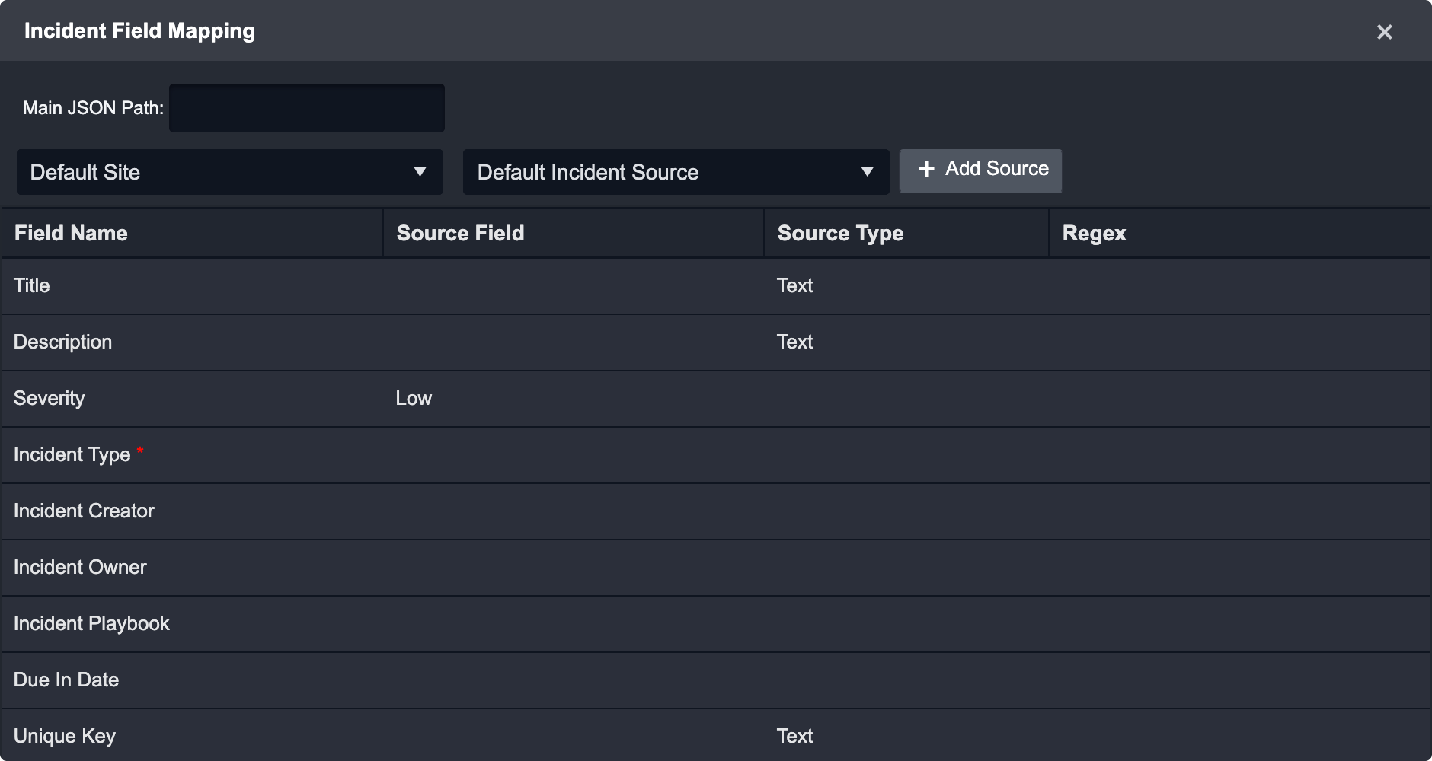1432x761 pixels.
Task: Select the Field Name column header
Action: 71,233
